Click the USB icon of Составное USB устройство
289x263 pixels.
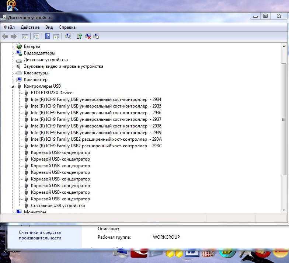point(26,206)
